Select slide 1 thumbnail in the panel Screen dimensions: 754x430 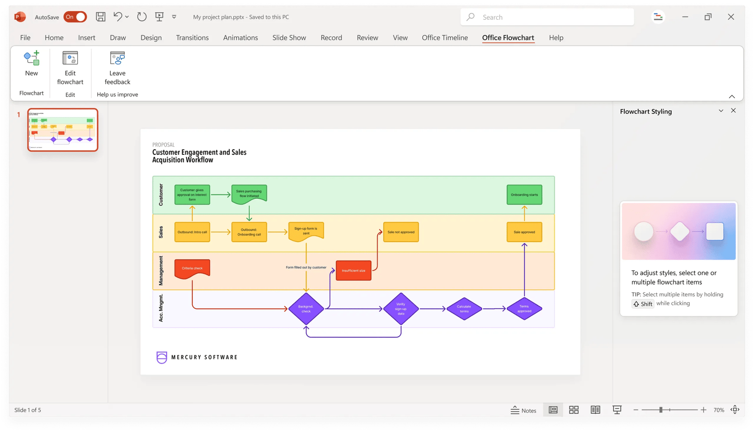coord(62,130)
